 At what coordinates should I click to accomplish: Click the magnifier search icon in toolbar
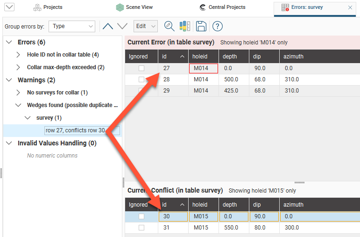[x=169, y=27]
